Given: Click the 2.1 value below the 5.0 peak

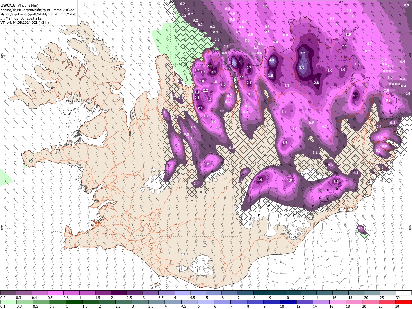Looking at the screenshot, I should [x=242, y=77].
